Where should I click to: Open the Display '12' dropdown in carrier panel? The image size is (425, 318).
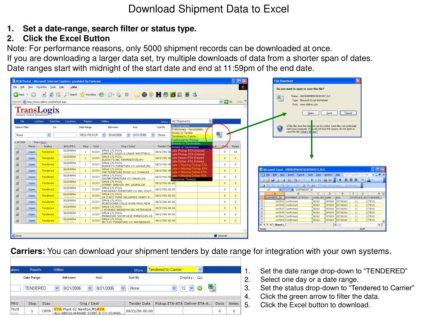point(192,288)
